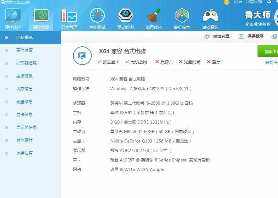Click the 瑞昱 ALC887 sound card value

coord(160,160)
